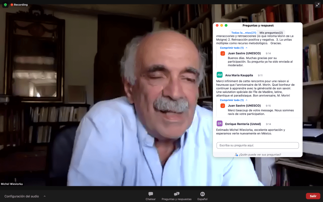Open Preguntas y respuestas toolbar icon
This screenshot has height=202, width=323.
click(x=176, y=194)
